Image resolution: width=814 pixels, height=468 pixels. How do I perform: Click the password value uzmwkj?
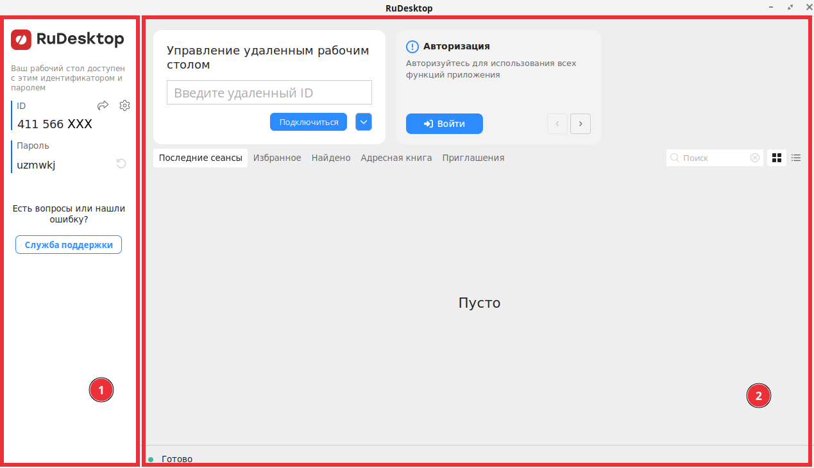point(37,165)
